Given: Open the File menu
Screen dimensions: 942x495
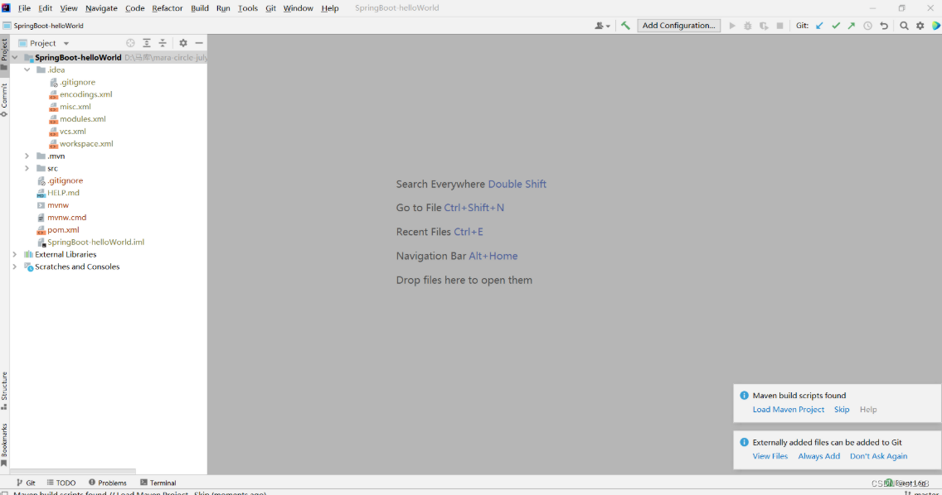Looking at the screenshot, I should coord(24,7).
